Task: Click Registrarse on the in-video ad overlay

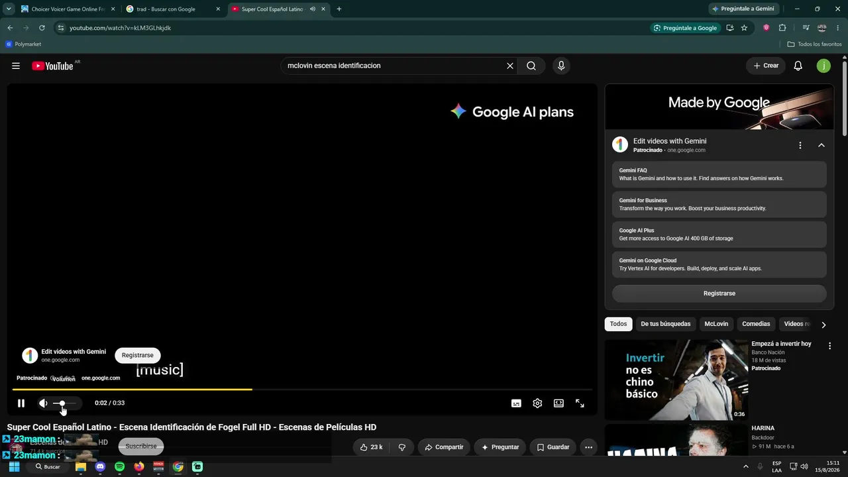Action: click(x=137, y=355)
